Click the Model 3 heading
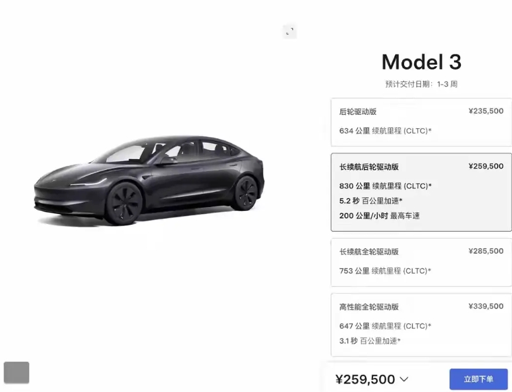 pos(421,62)
